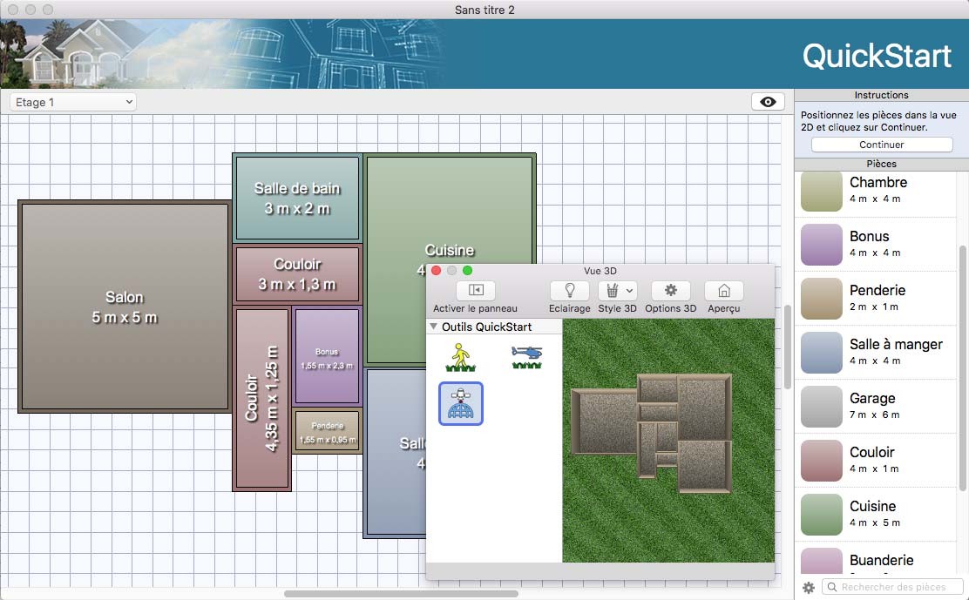Click Activer le panneau sidebar icon
Image resolution: width=969 pixels, height=600 pixels.
pos(475,291)
